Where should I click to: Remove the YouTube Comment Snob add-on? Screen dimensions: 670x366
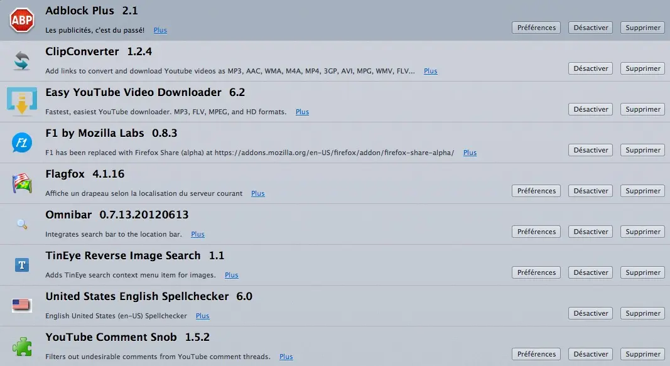tap(642, 353)
